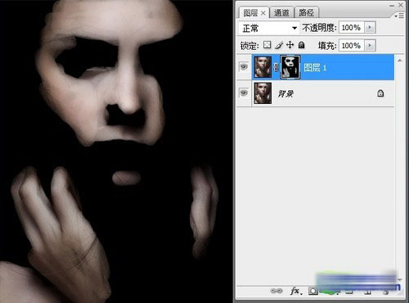Click the add layer mask icon
The height and width of the screenshot is (303, 409).
click(x=313, y=291)
